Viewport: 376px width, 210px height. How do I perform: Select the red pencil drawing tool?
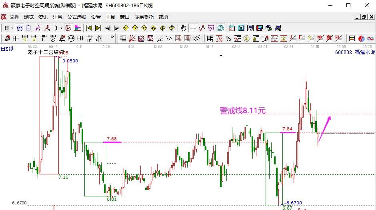[7, 38]
